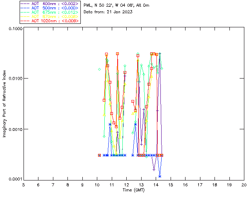Click the x-axis tick label 5
Image resolution: width=251 pixels, height=200 pixels.
[x=24, y=185]
